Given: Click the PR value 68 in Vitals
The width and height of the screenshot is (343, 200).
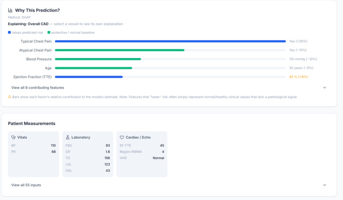Looking at the screenshot, I should tap(54, 152).
